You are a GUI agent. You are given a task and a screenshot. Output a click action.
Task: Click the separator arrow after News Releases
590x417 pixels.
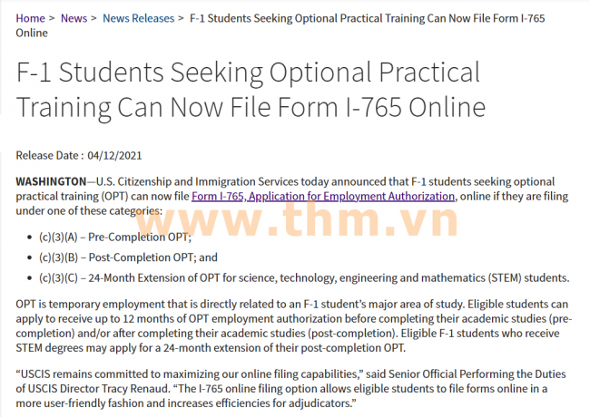[182, 18]
